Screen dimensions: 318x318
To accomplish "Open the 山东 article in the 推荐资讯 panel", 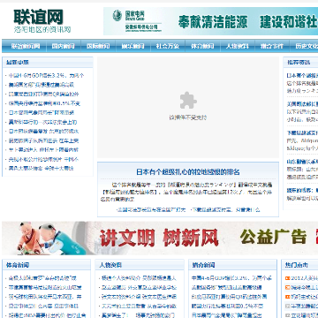I will (302, 162).
